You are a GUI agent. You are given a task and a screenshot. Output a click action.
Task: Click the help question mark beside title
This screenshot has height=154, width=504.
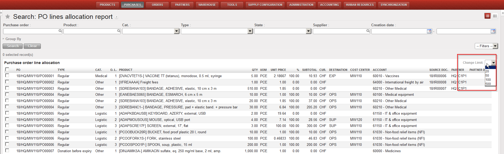click(x=116, y=17)
